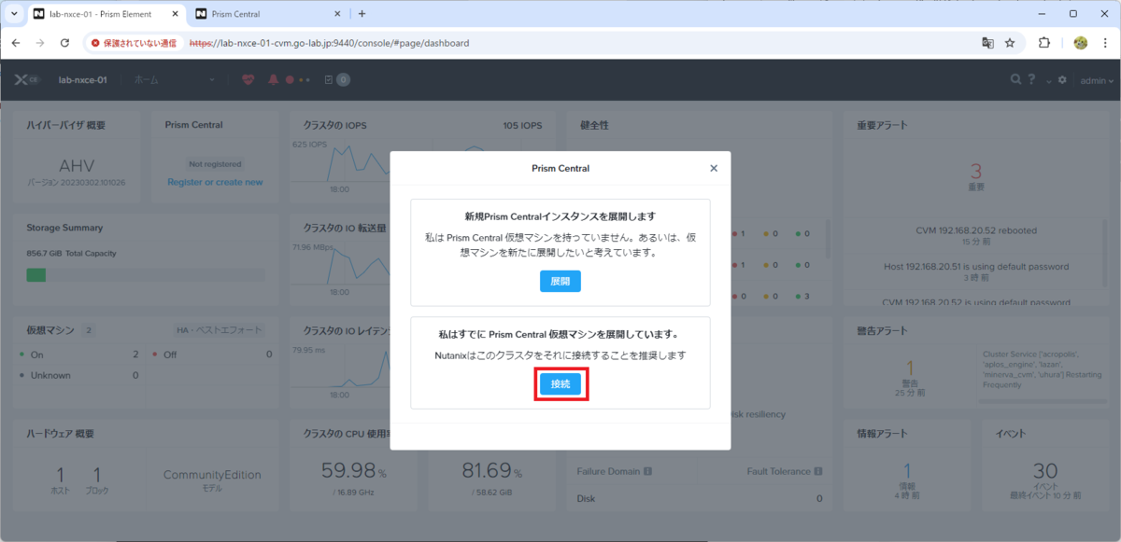Click the info alerts count 1
The width and height of the screenshot is (1121, 542).
907,472
